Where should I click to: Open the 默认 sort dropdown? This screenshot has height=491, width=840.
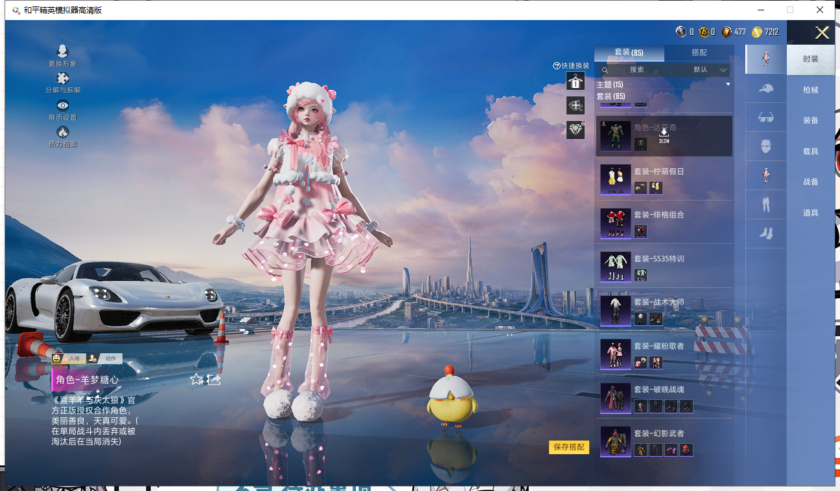(702, 70)
